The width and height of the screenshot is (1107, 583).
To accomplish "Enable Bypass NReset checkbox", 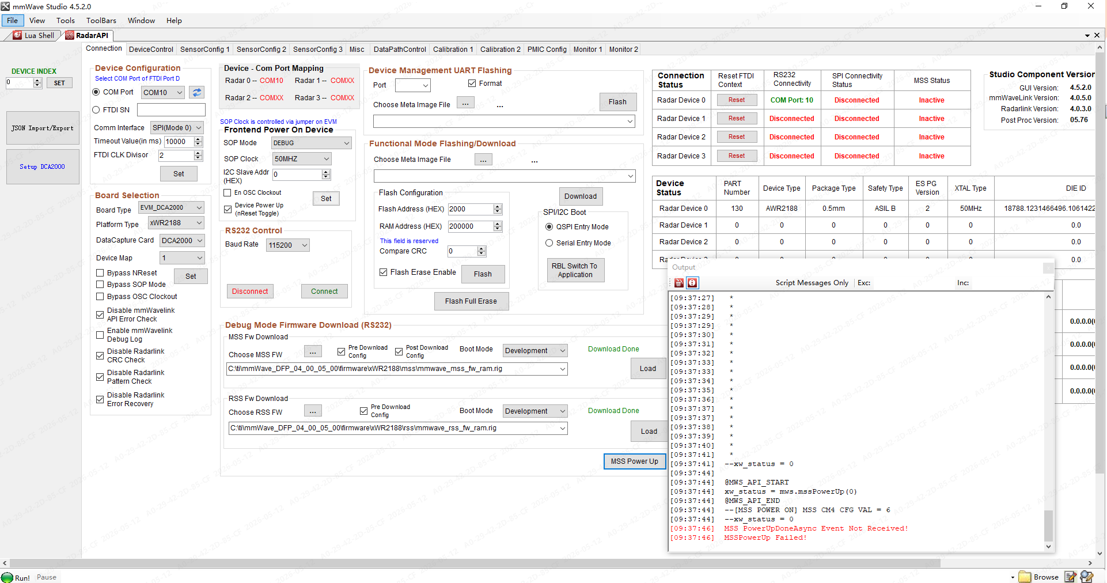I will tap(100, 273).
